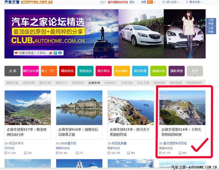This screenshot has height=170, width=219.
Task: Click the 订阅频道 side button
Action: 211,22
